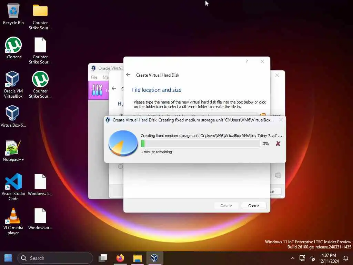Select the Visual Studio Code desktop shortcut

click(13, 187)
